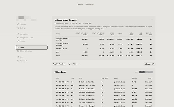
Task: Click the 35,763 tokens cell
Action: point(134,89)
